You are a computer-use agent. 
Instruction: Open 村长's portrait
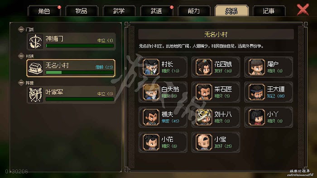[151, 67]
